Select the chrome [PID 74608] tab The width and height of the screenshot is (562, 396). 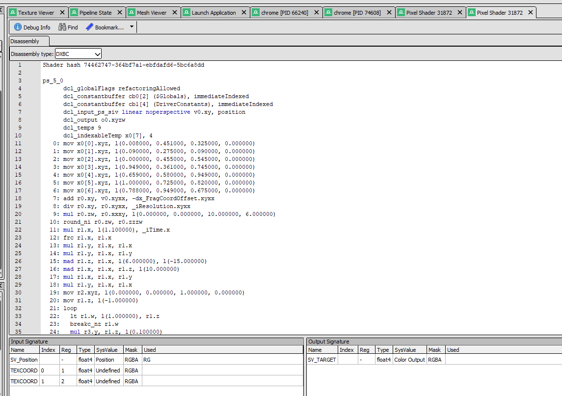pyautogui.click(x=357, y=13)
